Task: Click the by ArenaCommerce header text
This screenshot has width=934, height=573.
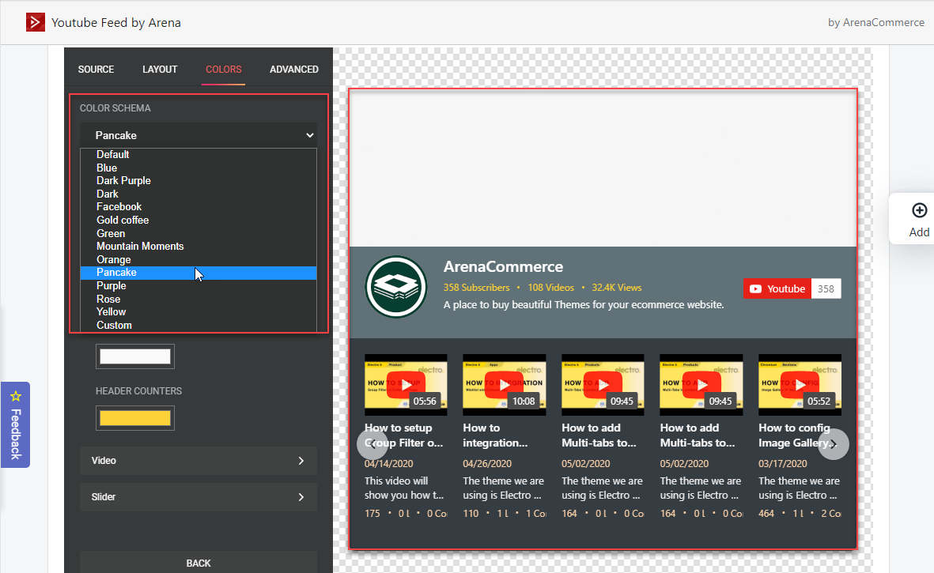Action: pyautogui.click(x=875, y=23)
